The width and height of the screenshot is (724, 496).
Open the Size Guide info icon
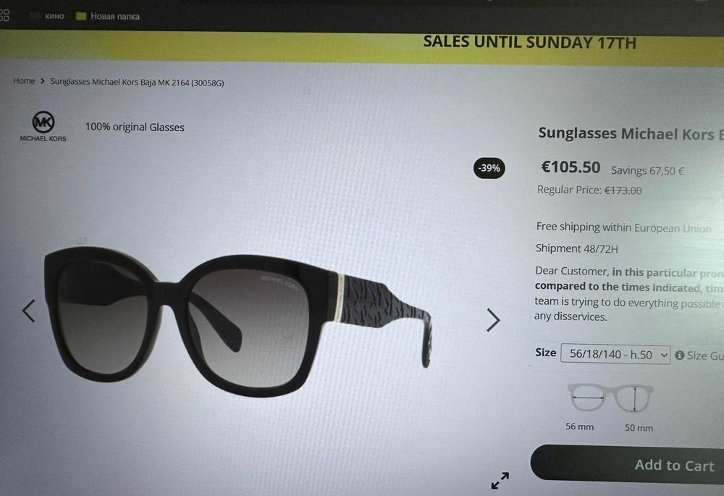(679, 355)
